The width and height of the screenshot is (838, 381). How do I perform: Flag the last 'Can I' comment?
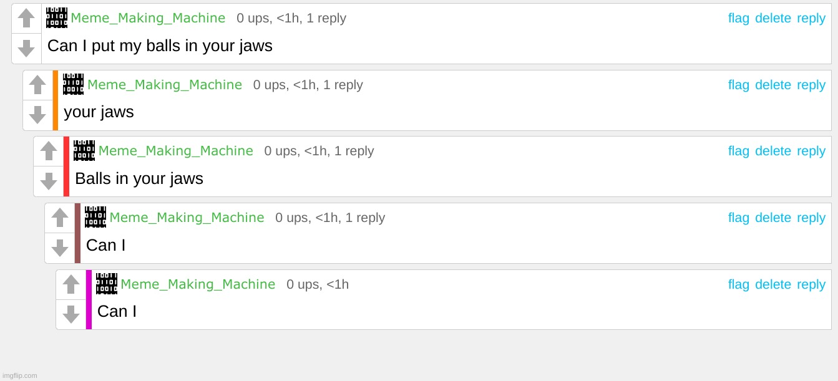[738, 284]
